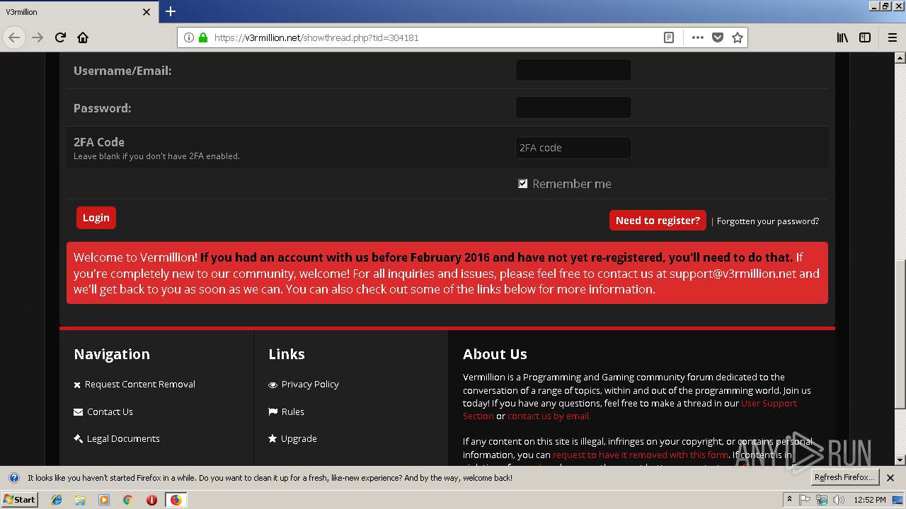The image size is (906, 509).
Task: Uncheck the Remember me checkbox
Action: click(523, 184)
